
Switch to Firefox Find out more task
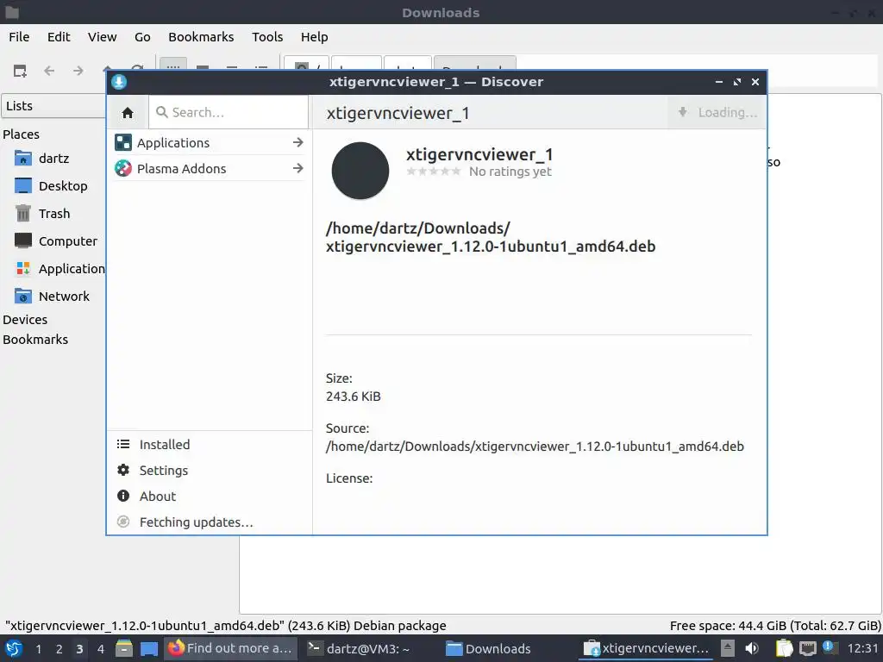pos(230,648)
